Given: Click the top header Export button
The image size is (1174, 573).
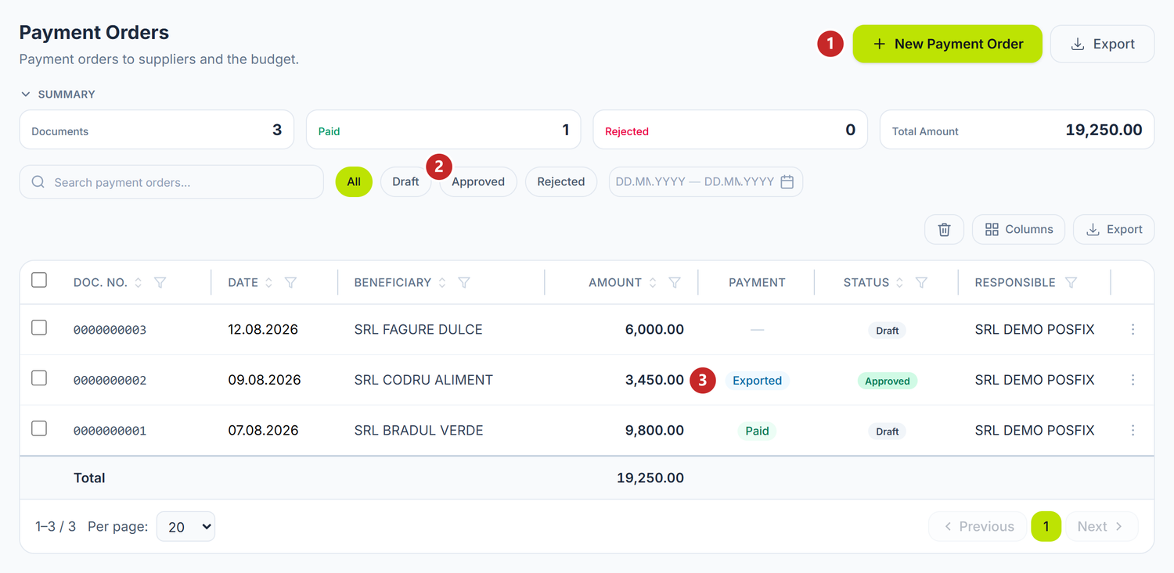Looking at the screenshot, I should click(x=1102, y=44).
